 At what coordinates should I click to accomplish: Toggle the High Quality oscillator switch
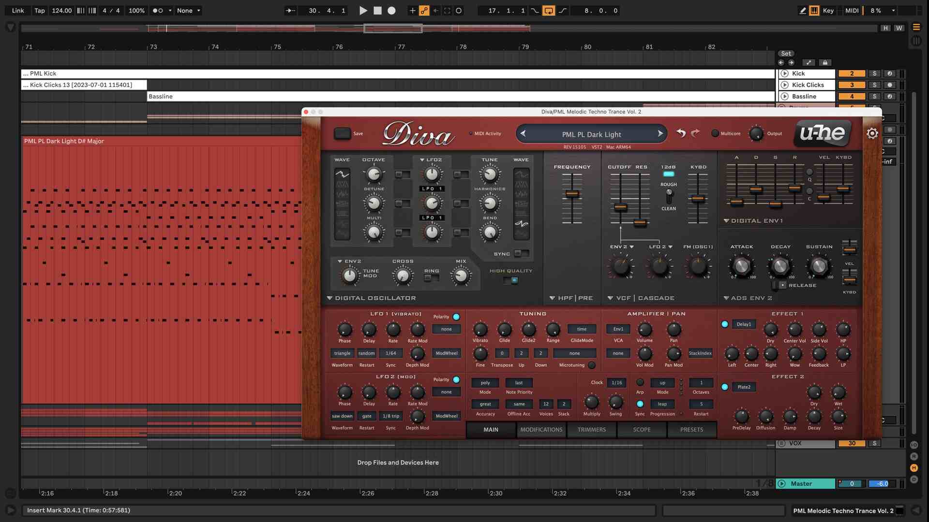tap(510, 280)
